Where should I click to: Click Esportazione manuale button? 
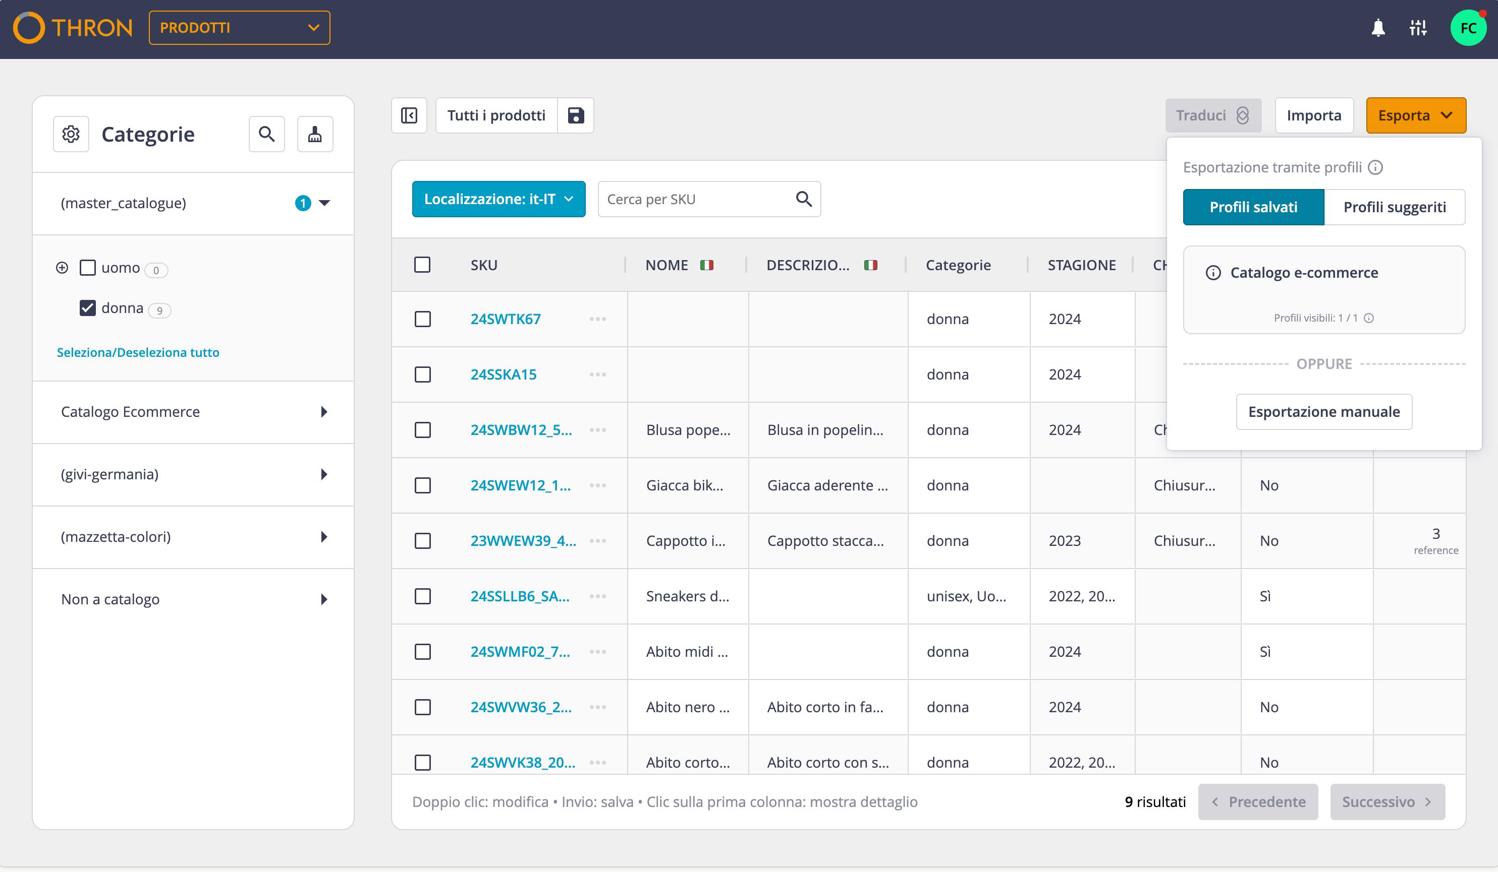coord(1324,412)
